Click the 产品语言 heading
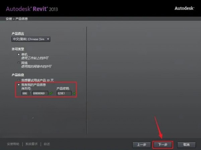Image resolution: width=201 pixels, height=150 pixels. coord(18,34)
